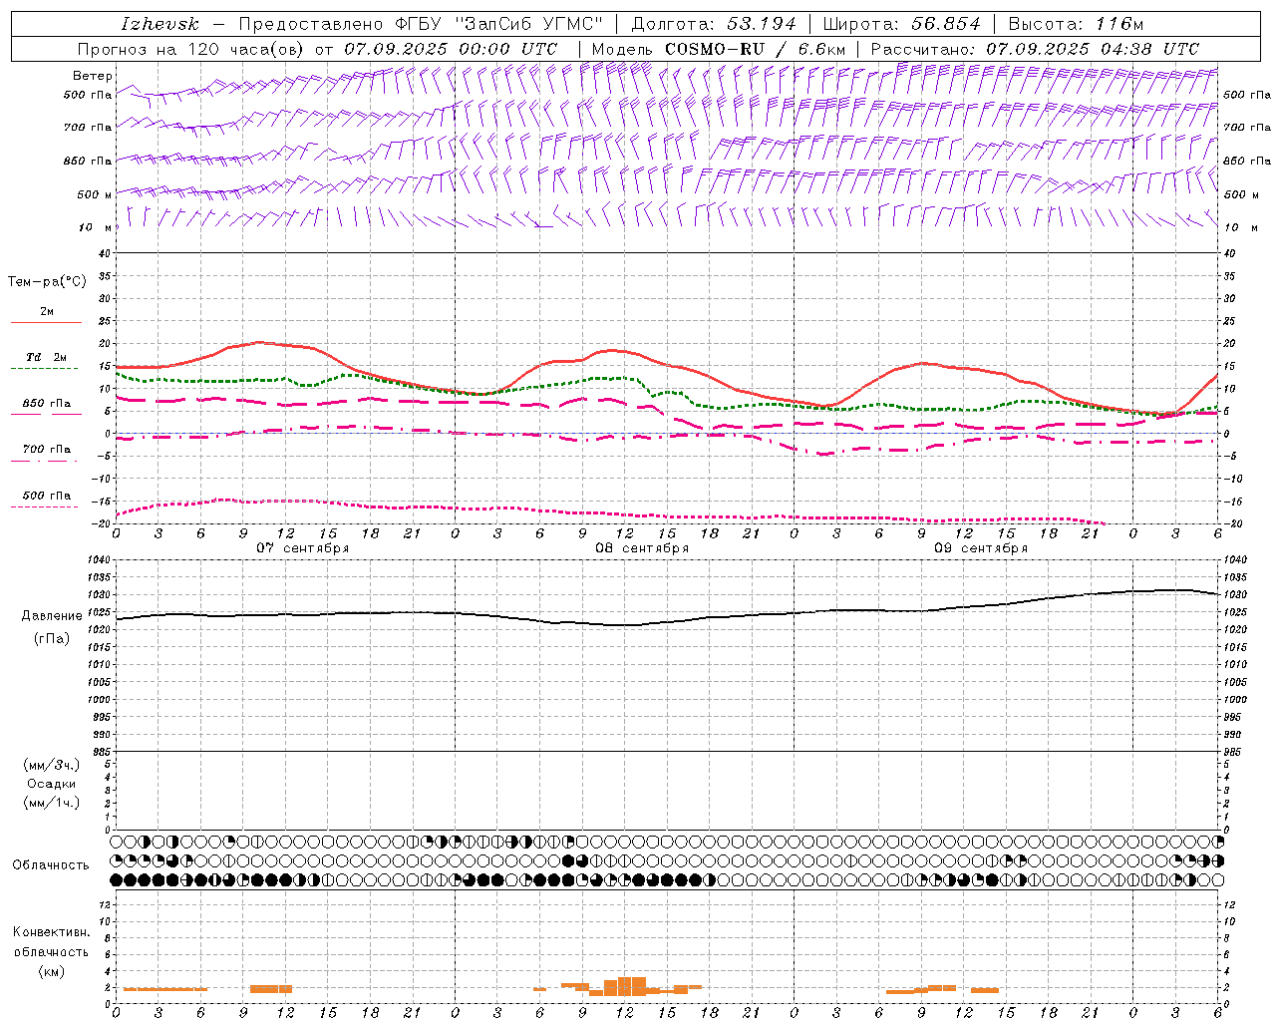The height and width of the screenshot is (1021, 1276).
Task: Click the right-side 10 м wind label
Action: pyautogui.click(x=1240, y=227)
